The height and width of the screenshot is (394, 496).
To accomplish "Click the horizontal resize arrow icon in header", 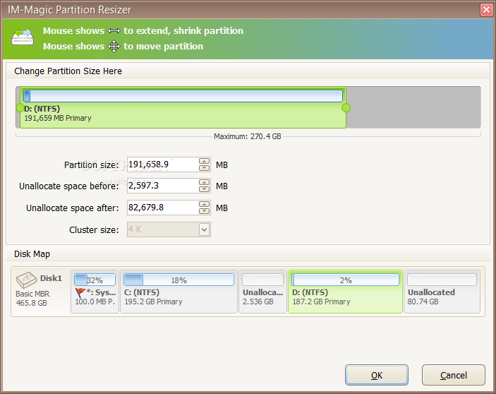I will (114, 30).
